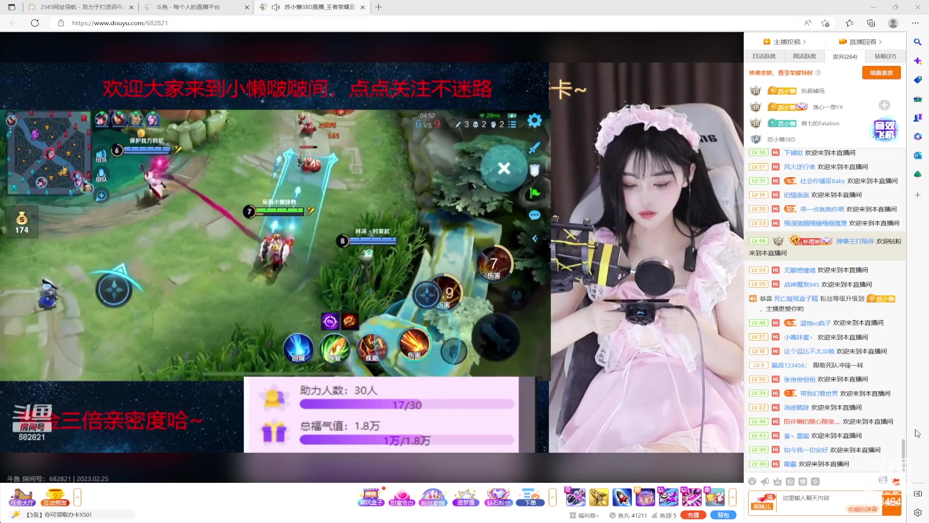The width and height of the screenshot is (929, 523).
Task: Expand 主播投稿 chevron link
Action: pyautogui.click(x=785, y=42)
